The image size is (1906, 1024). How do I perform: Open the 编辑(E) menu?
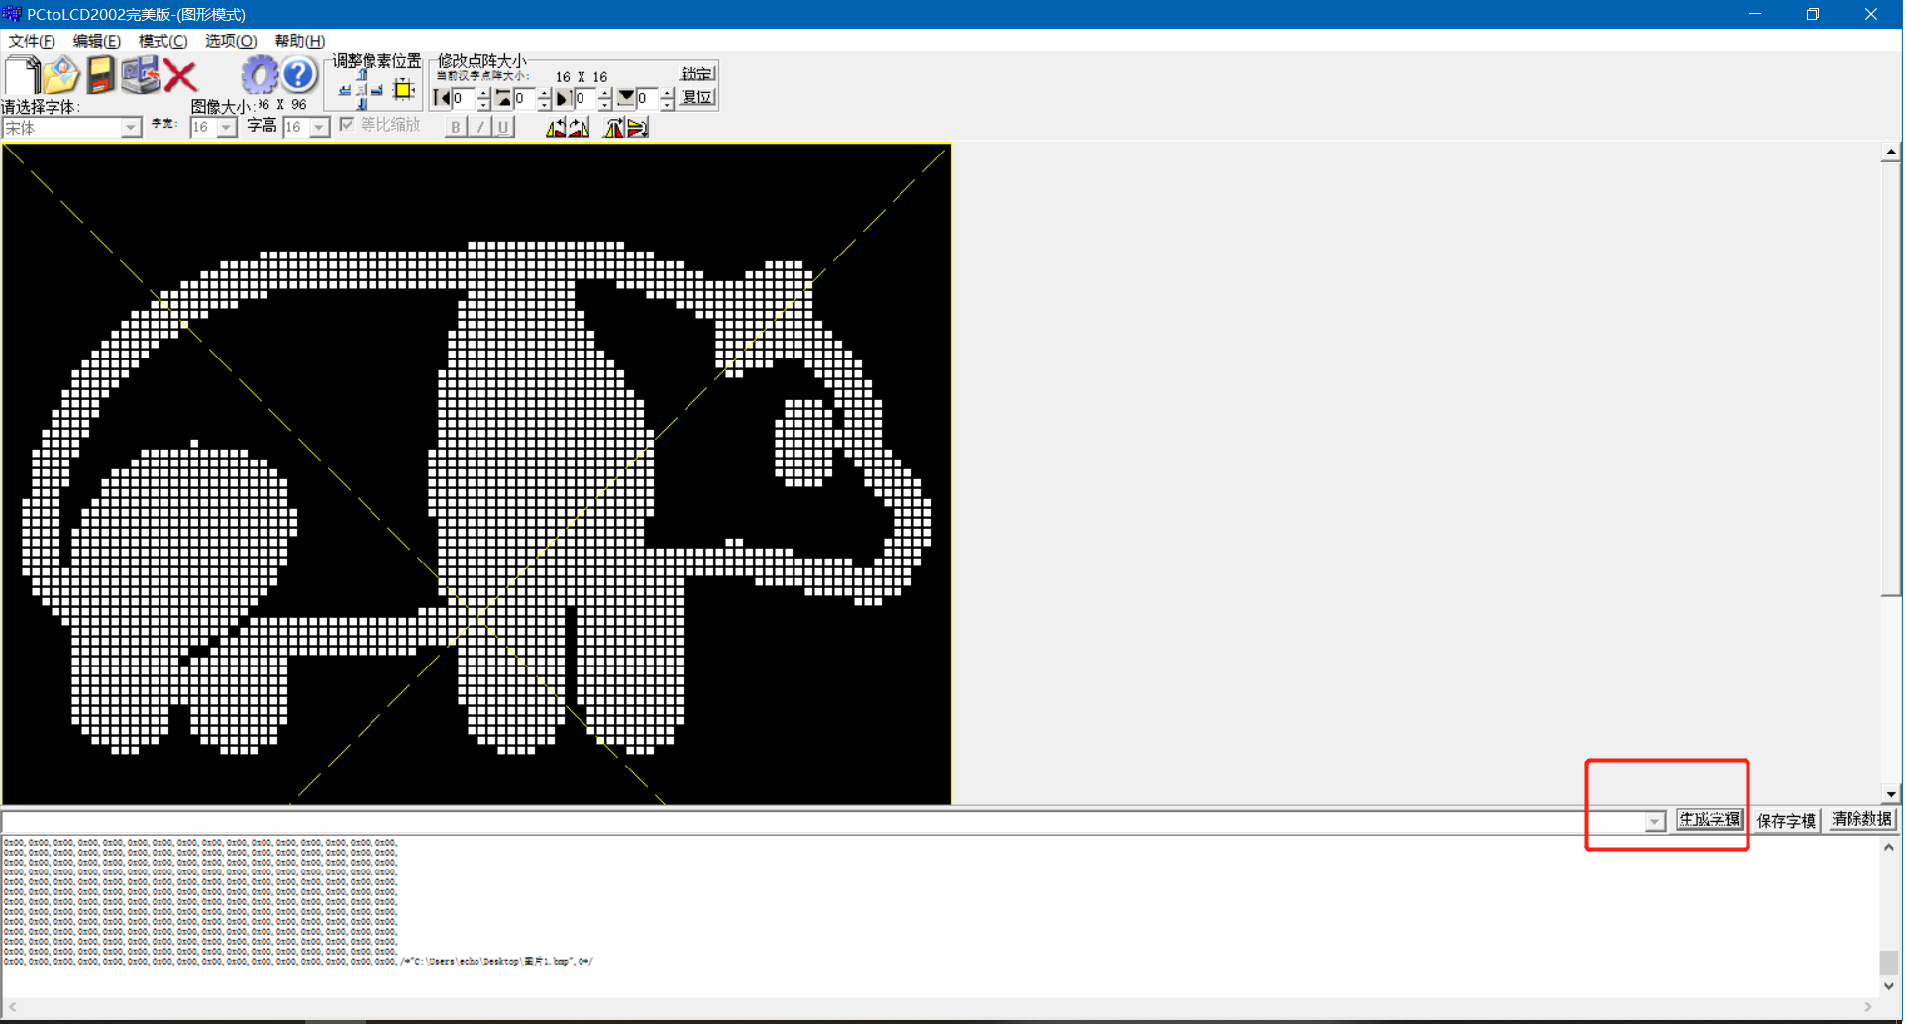click(97, 41)
